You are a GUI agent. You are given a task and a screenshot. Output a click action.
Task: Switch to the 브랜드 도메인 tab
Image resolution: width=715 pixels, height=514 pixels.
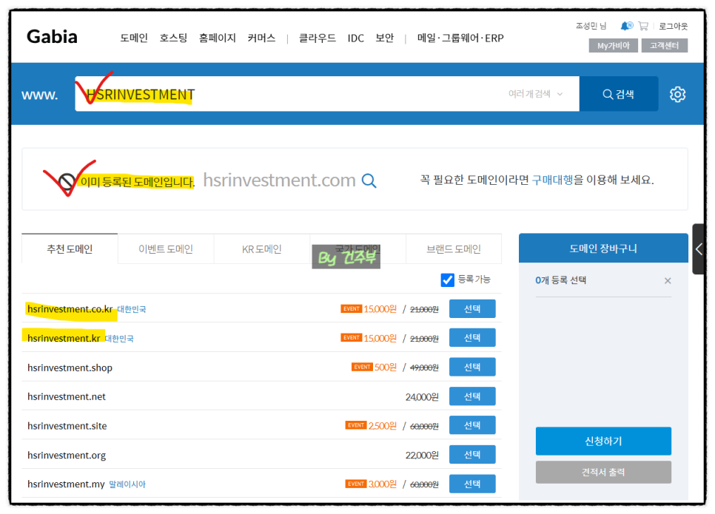[x=454, y=249]
